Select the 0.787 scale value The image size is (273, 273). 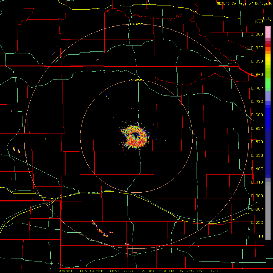click(x=257, y=88)
